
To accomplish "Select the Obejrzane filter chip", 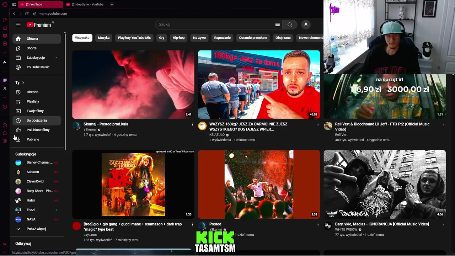I will pyautogui.click(x=283, y=38).
